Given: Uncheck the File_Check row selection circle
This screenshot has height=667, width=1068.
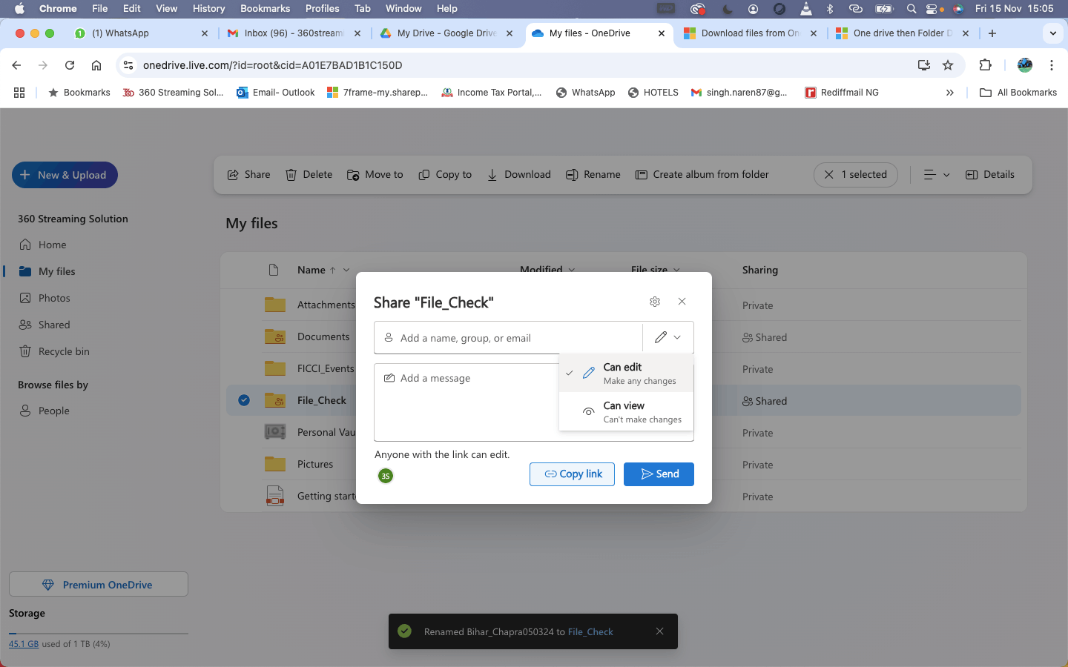Looking at the screenshot, I should pyautogui.click(x=244, y=400).
